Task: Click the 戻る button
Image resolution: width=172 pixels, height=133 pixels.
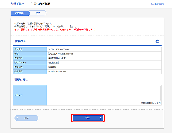Action: pos(26,118)
